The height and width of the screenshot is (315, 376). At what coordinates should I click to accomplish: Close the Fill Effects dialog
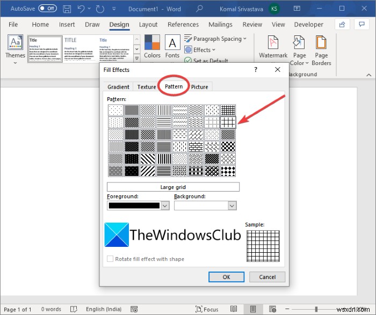tap(278, 70)
